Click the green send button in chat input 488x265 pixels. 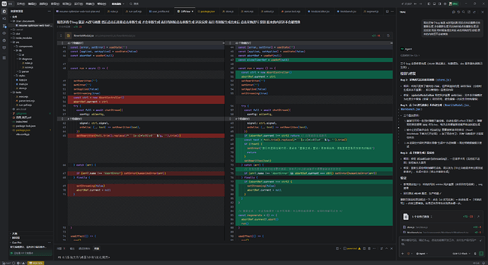[x=482, y=254]
